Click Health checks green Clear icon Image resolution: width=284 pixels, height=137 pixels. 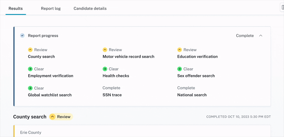[105, 69]
